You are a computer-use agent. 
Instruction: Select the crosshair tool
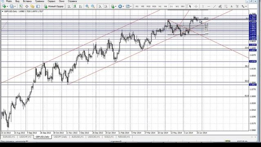point(196,7)
